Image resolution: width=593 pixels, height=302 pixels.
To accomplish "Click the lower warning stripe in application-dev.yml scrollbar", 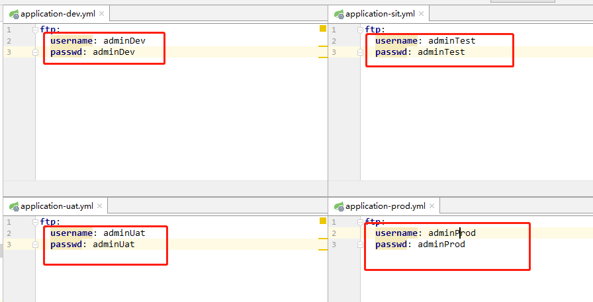I will (322, 57).
